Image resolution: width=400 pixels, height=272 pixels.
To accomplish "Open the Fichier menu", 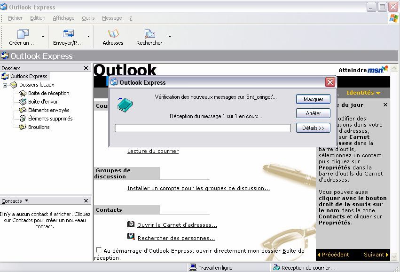I will tap(16, 18).
